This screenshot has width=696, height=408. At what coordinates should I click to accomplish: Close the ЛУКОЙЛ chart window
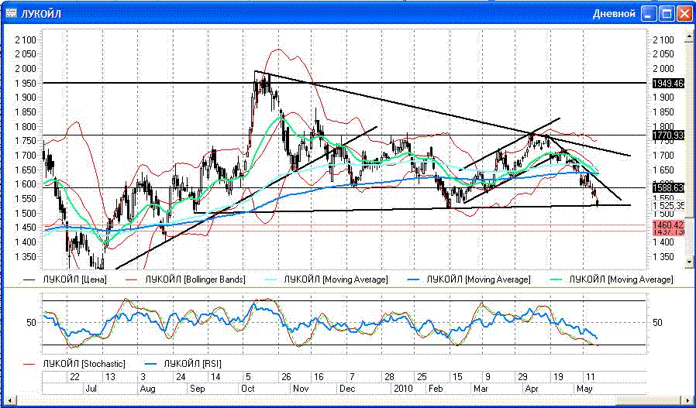coord(684,14)
